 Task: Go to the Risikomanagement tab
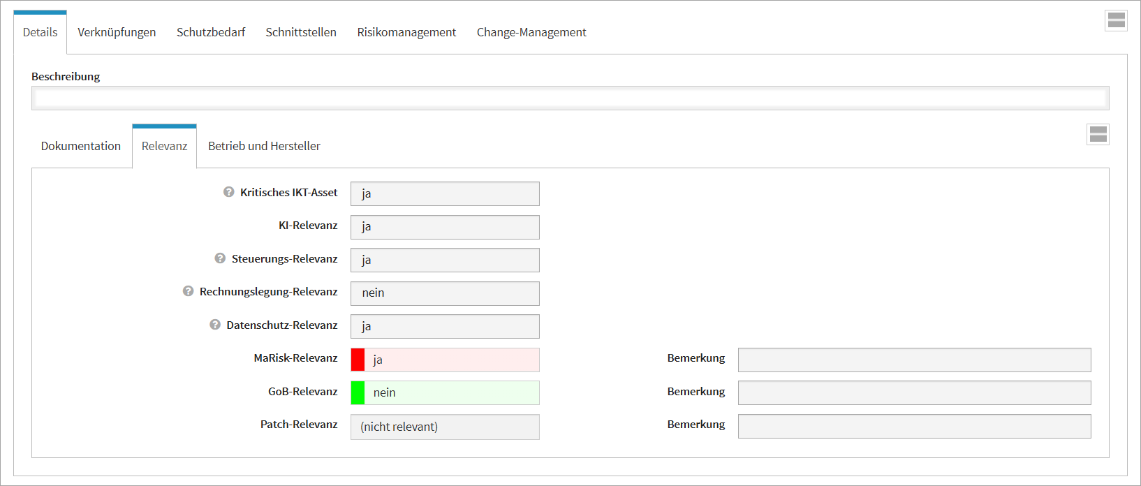406,32
